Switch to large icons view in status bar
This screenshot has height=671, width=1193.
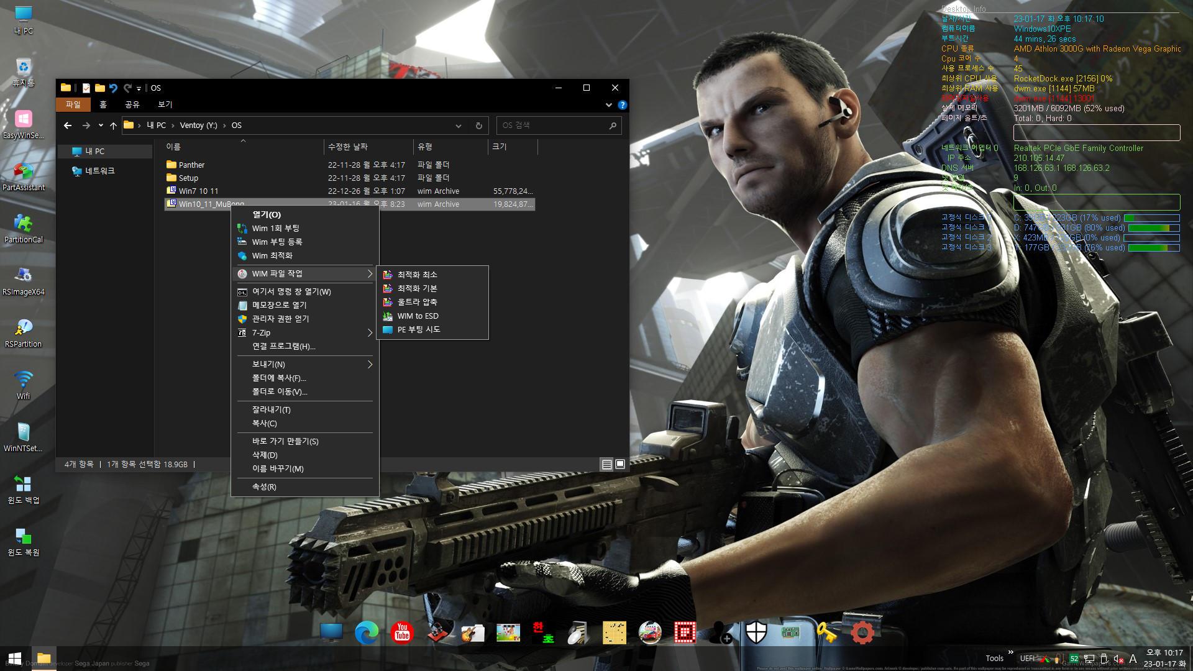coord(620,464)
